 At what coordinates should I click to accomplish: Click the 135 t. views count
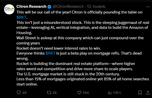tap(117, 93)
